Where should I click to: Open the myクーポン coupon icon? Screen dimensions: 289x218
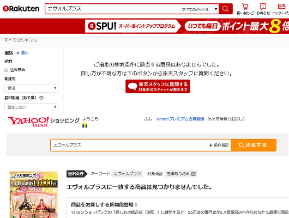click(281, 9)
